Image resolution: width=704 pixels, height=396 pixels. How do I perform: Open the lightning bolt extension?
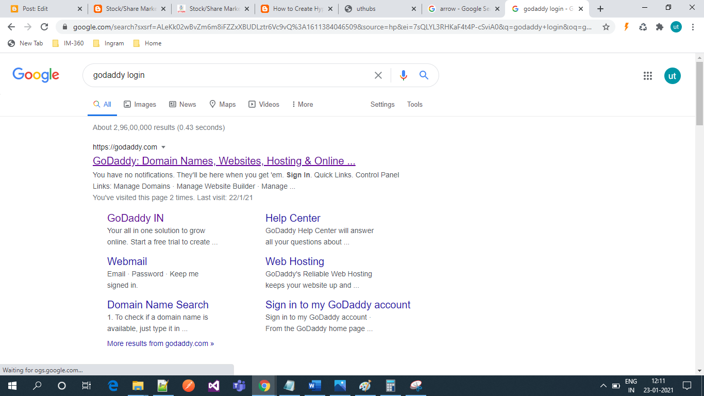(627, 27)
